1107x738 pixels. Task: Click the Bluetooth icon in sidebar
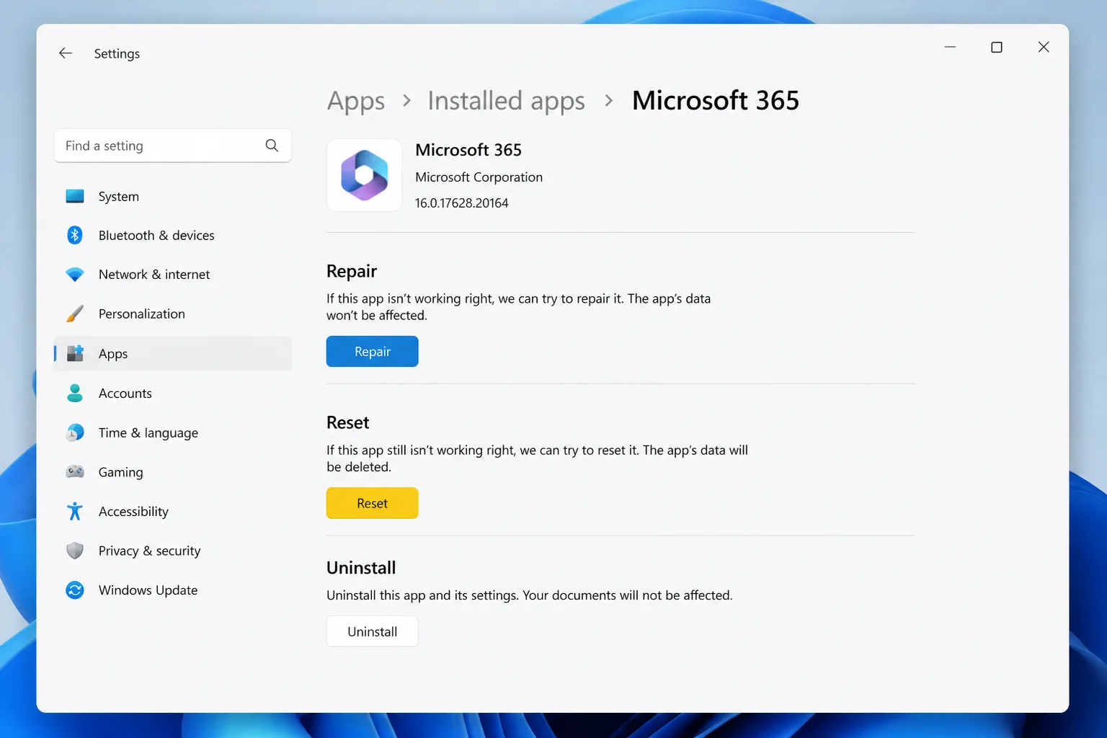coord(75,235)
